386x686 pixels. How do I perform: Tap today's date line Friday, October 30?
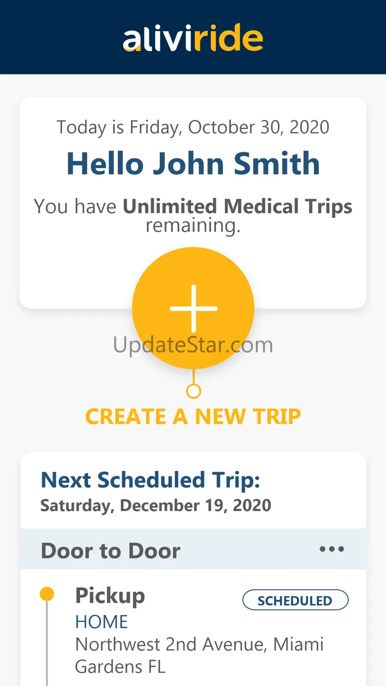pyautogui.click(x=193, y=127)
